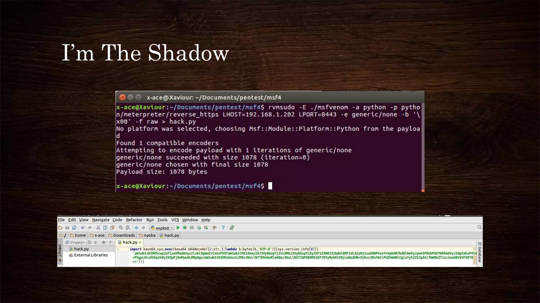Viewport: 540px width, 303px height.
Task: Click Hide panel icon in Project header
Action: (x=111, y=243)
